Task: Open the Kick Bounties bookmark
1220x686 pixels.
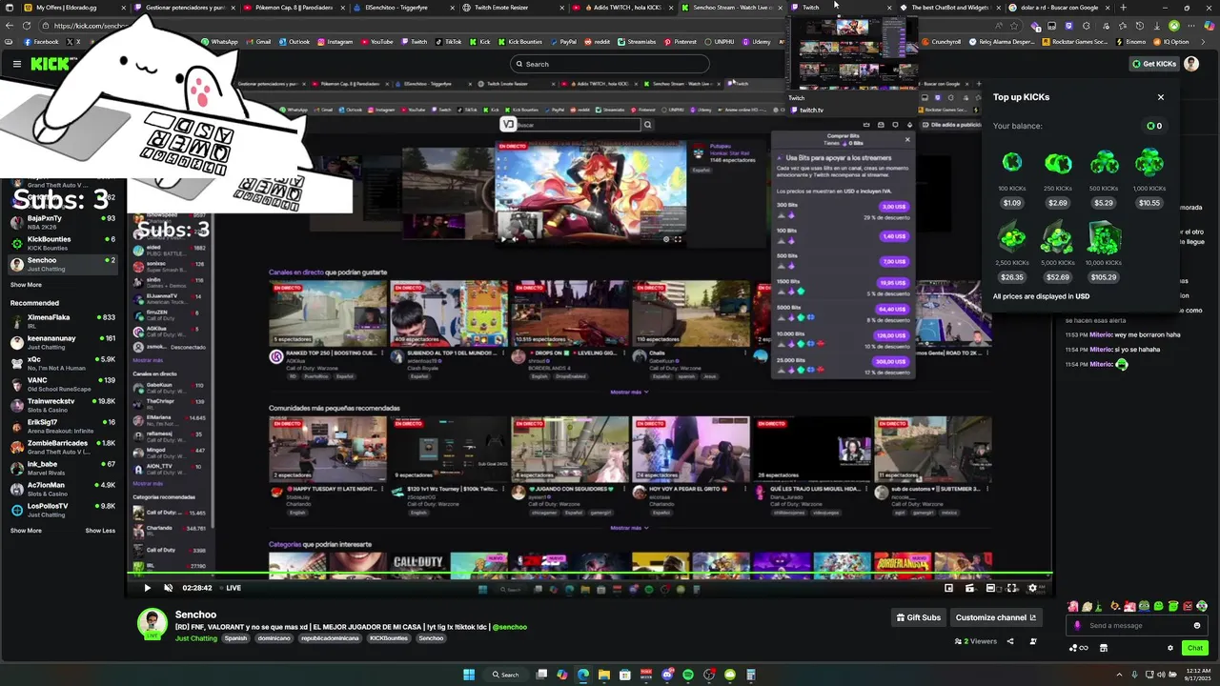Action: [x=519, y=42]
